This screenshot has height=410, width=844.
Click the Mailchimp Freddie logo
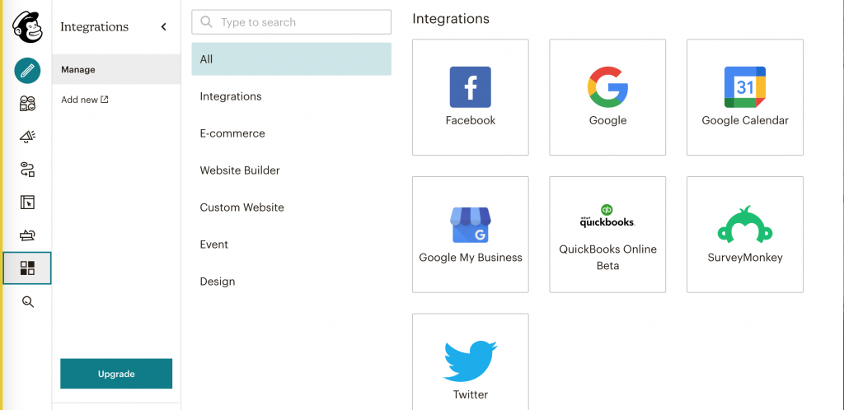pos(27,26)
